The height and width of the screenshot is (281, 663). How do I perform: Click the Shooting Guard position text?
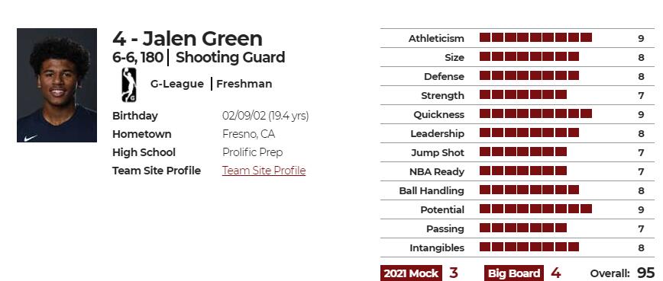tap(230, 57)
